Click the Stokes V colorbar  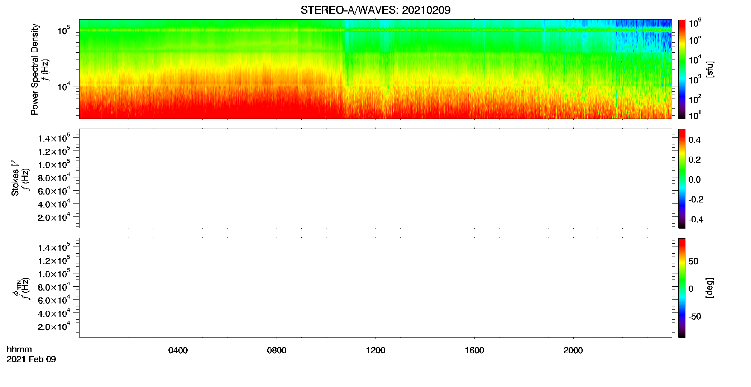(x=682, y=178)
